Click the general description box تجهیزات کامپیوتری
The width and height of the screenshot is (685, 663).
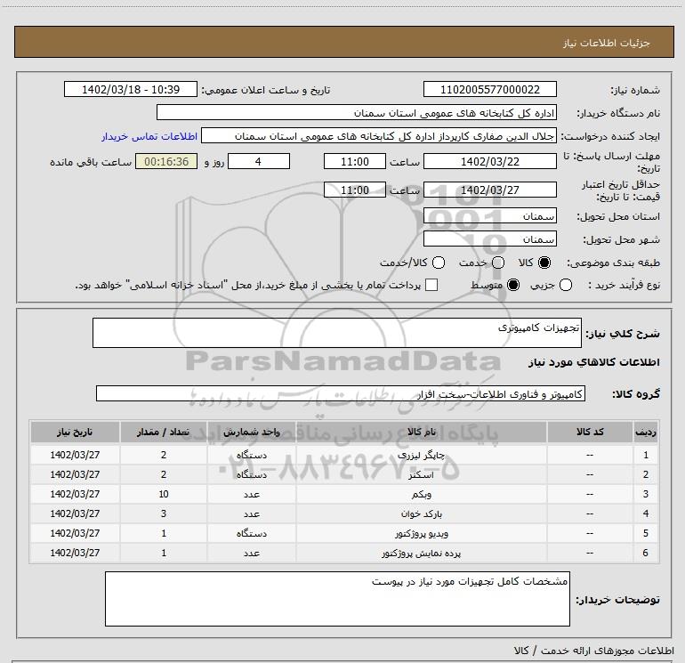click(x=337, y=333)
